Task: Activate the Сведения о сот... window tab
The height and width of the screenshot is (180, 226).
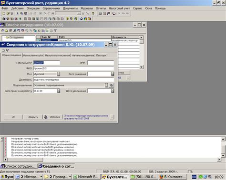Action: tap(56, 166)
